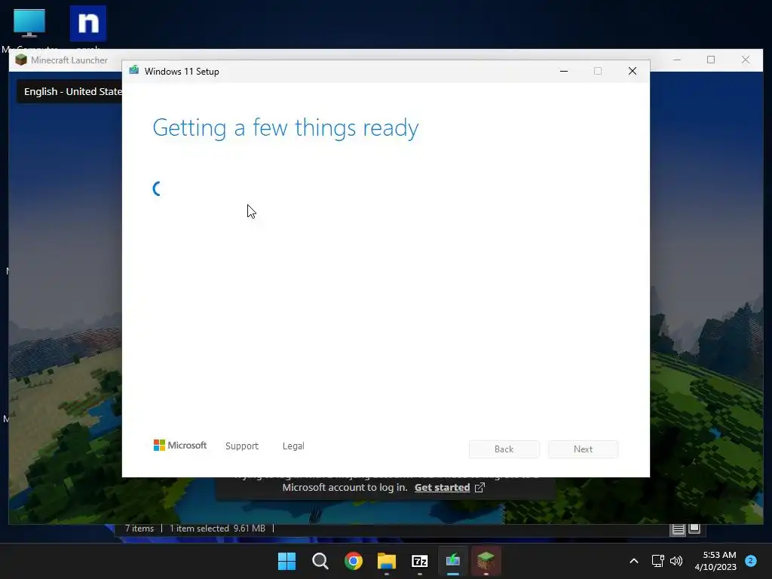Open the Support link

pyautogui.click(x=242, y=446)
